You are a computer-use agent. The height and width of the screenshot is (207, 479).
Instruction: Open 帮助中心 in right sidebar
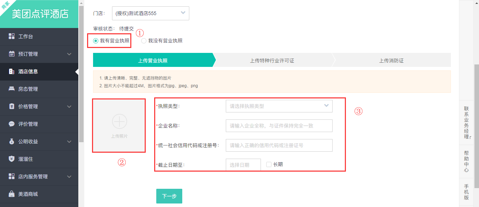466,161
